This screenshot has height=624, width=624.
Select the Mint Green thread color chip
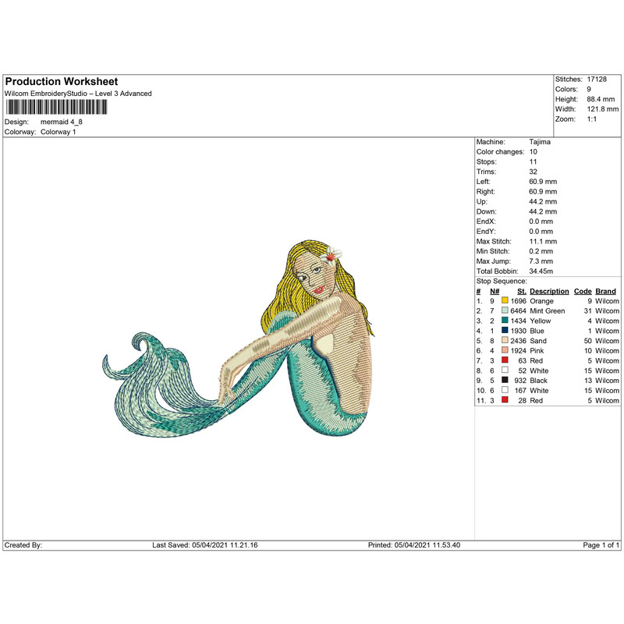coord(505,310)
